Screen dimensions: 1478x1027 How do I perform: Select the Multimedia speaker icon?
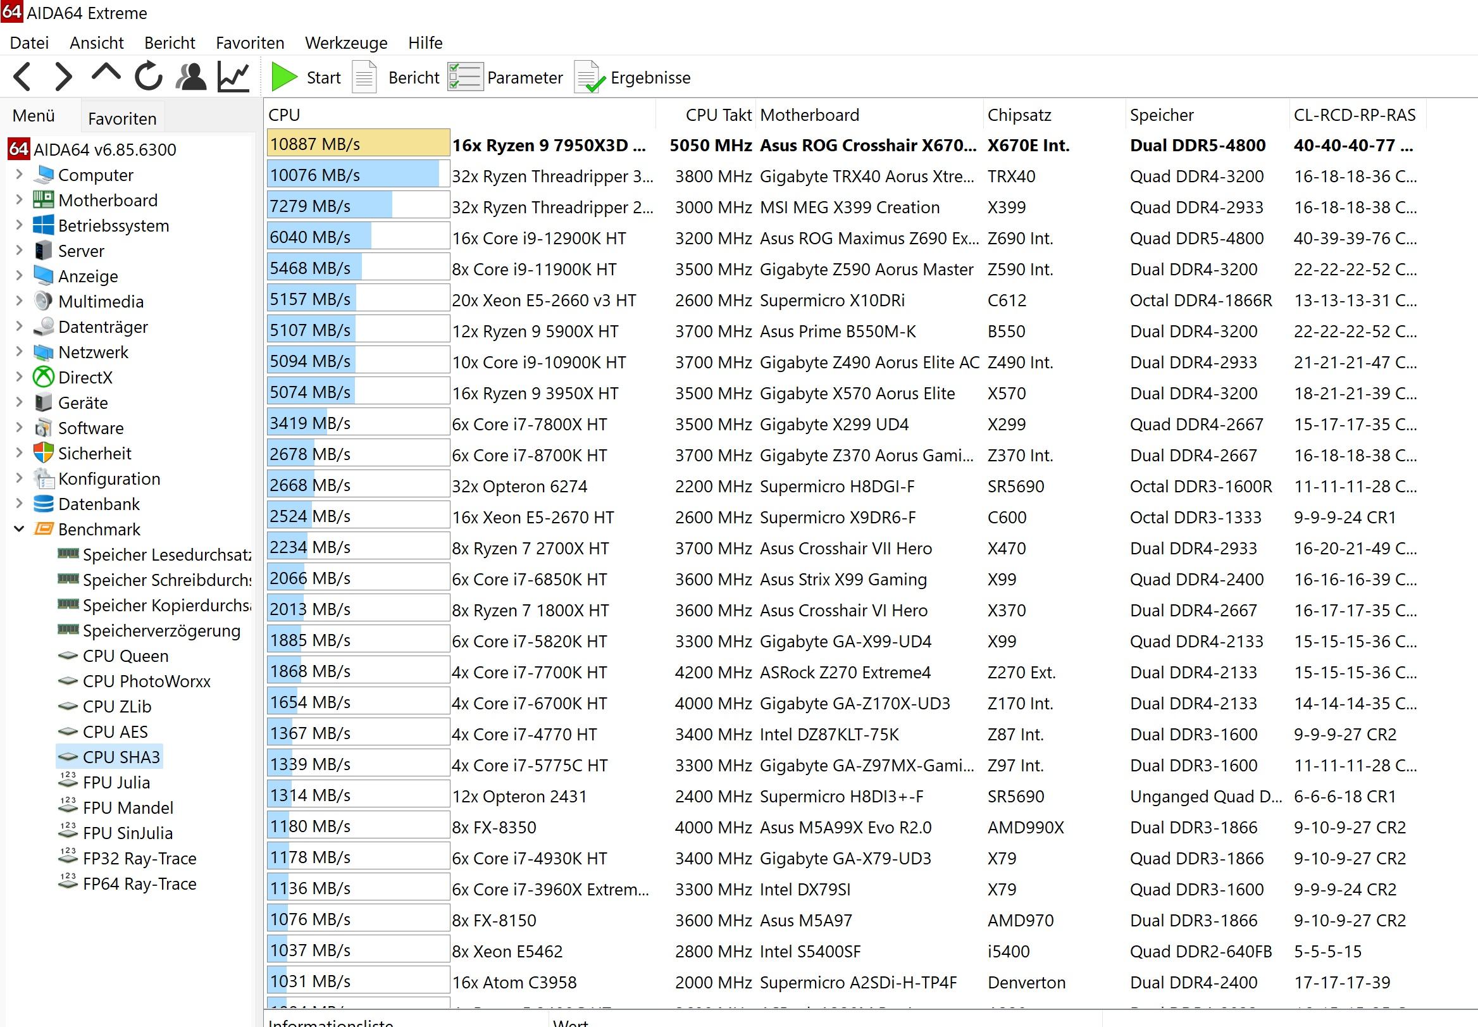pyautogui.click(x=44, y=301)
